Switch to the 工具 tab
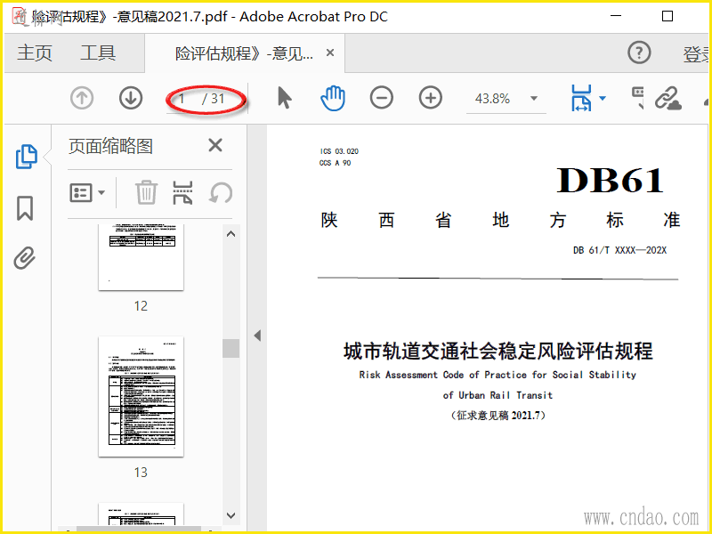This screenshot has height=534, width=712. coord(98,53)
